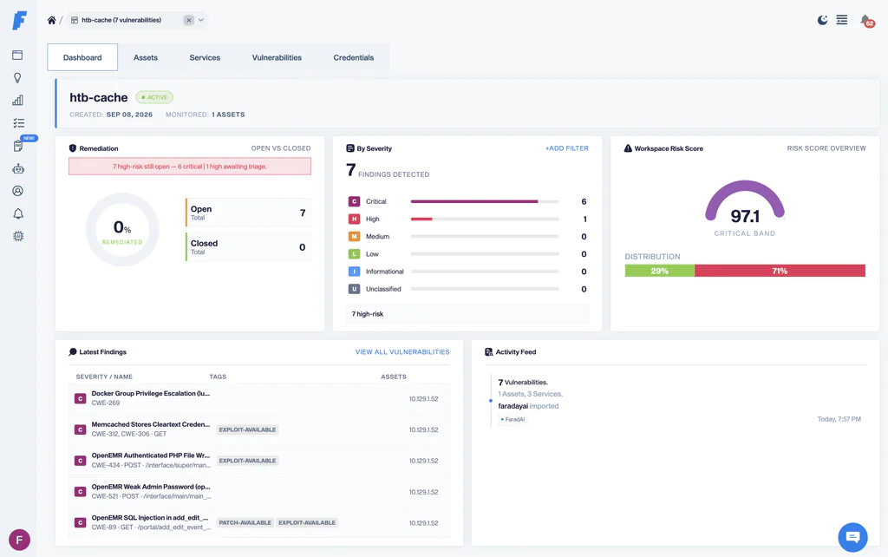Switch to the Vulnerabilities tab
Image resolution: width=888 pixels, height=557 pixels.
pos(277,58)
